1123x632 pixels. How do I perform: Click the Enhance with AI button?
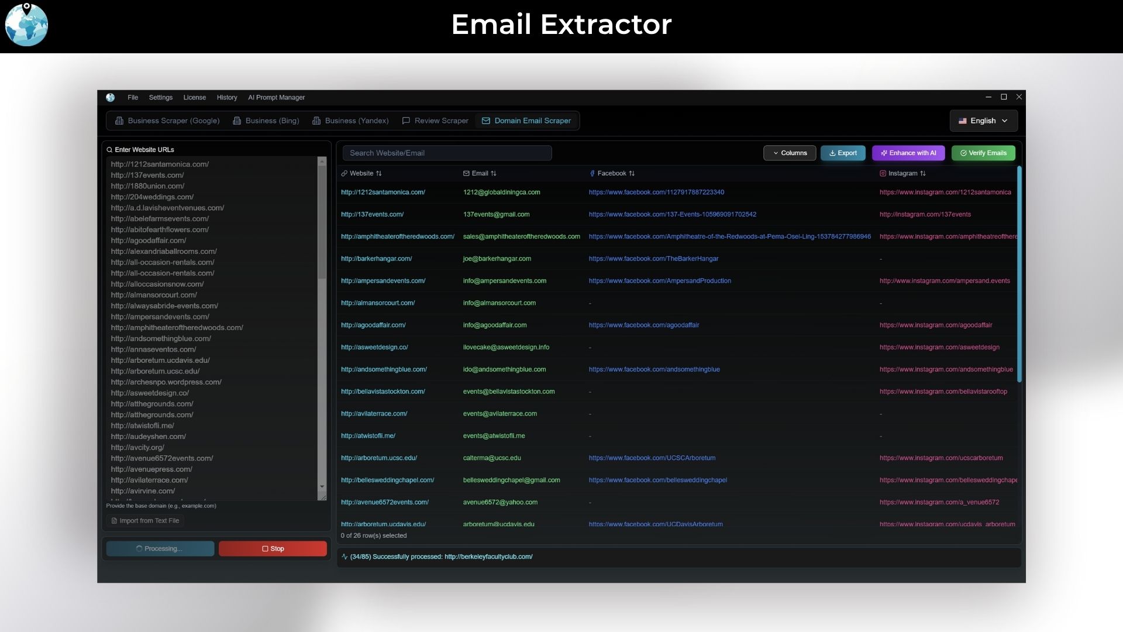[908, 153]
